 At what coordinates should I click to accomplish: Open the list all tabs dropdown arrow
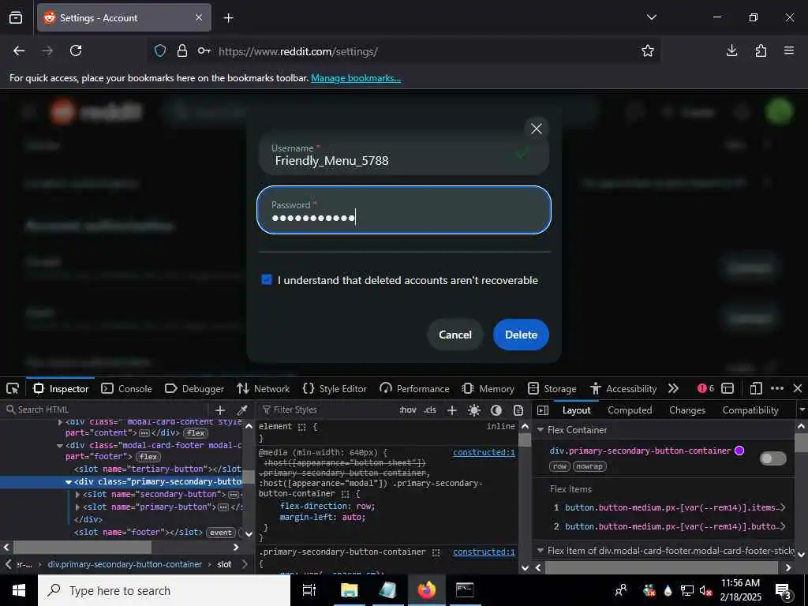pyautogui.click(x=651, y=17)
